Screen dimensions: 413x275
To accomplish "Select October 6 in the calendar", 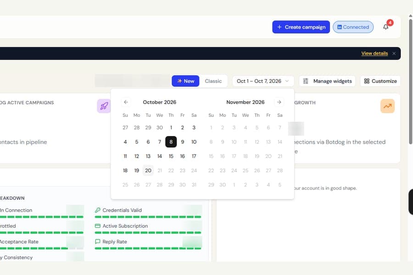I will coord(148,142).
